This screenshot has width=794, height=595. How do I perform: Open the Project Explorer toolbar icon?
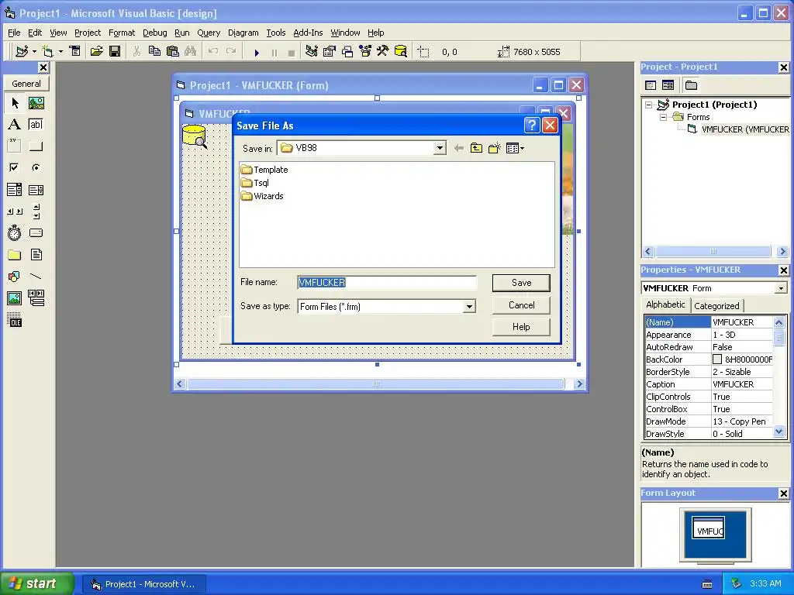pos(312,52)
